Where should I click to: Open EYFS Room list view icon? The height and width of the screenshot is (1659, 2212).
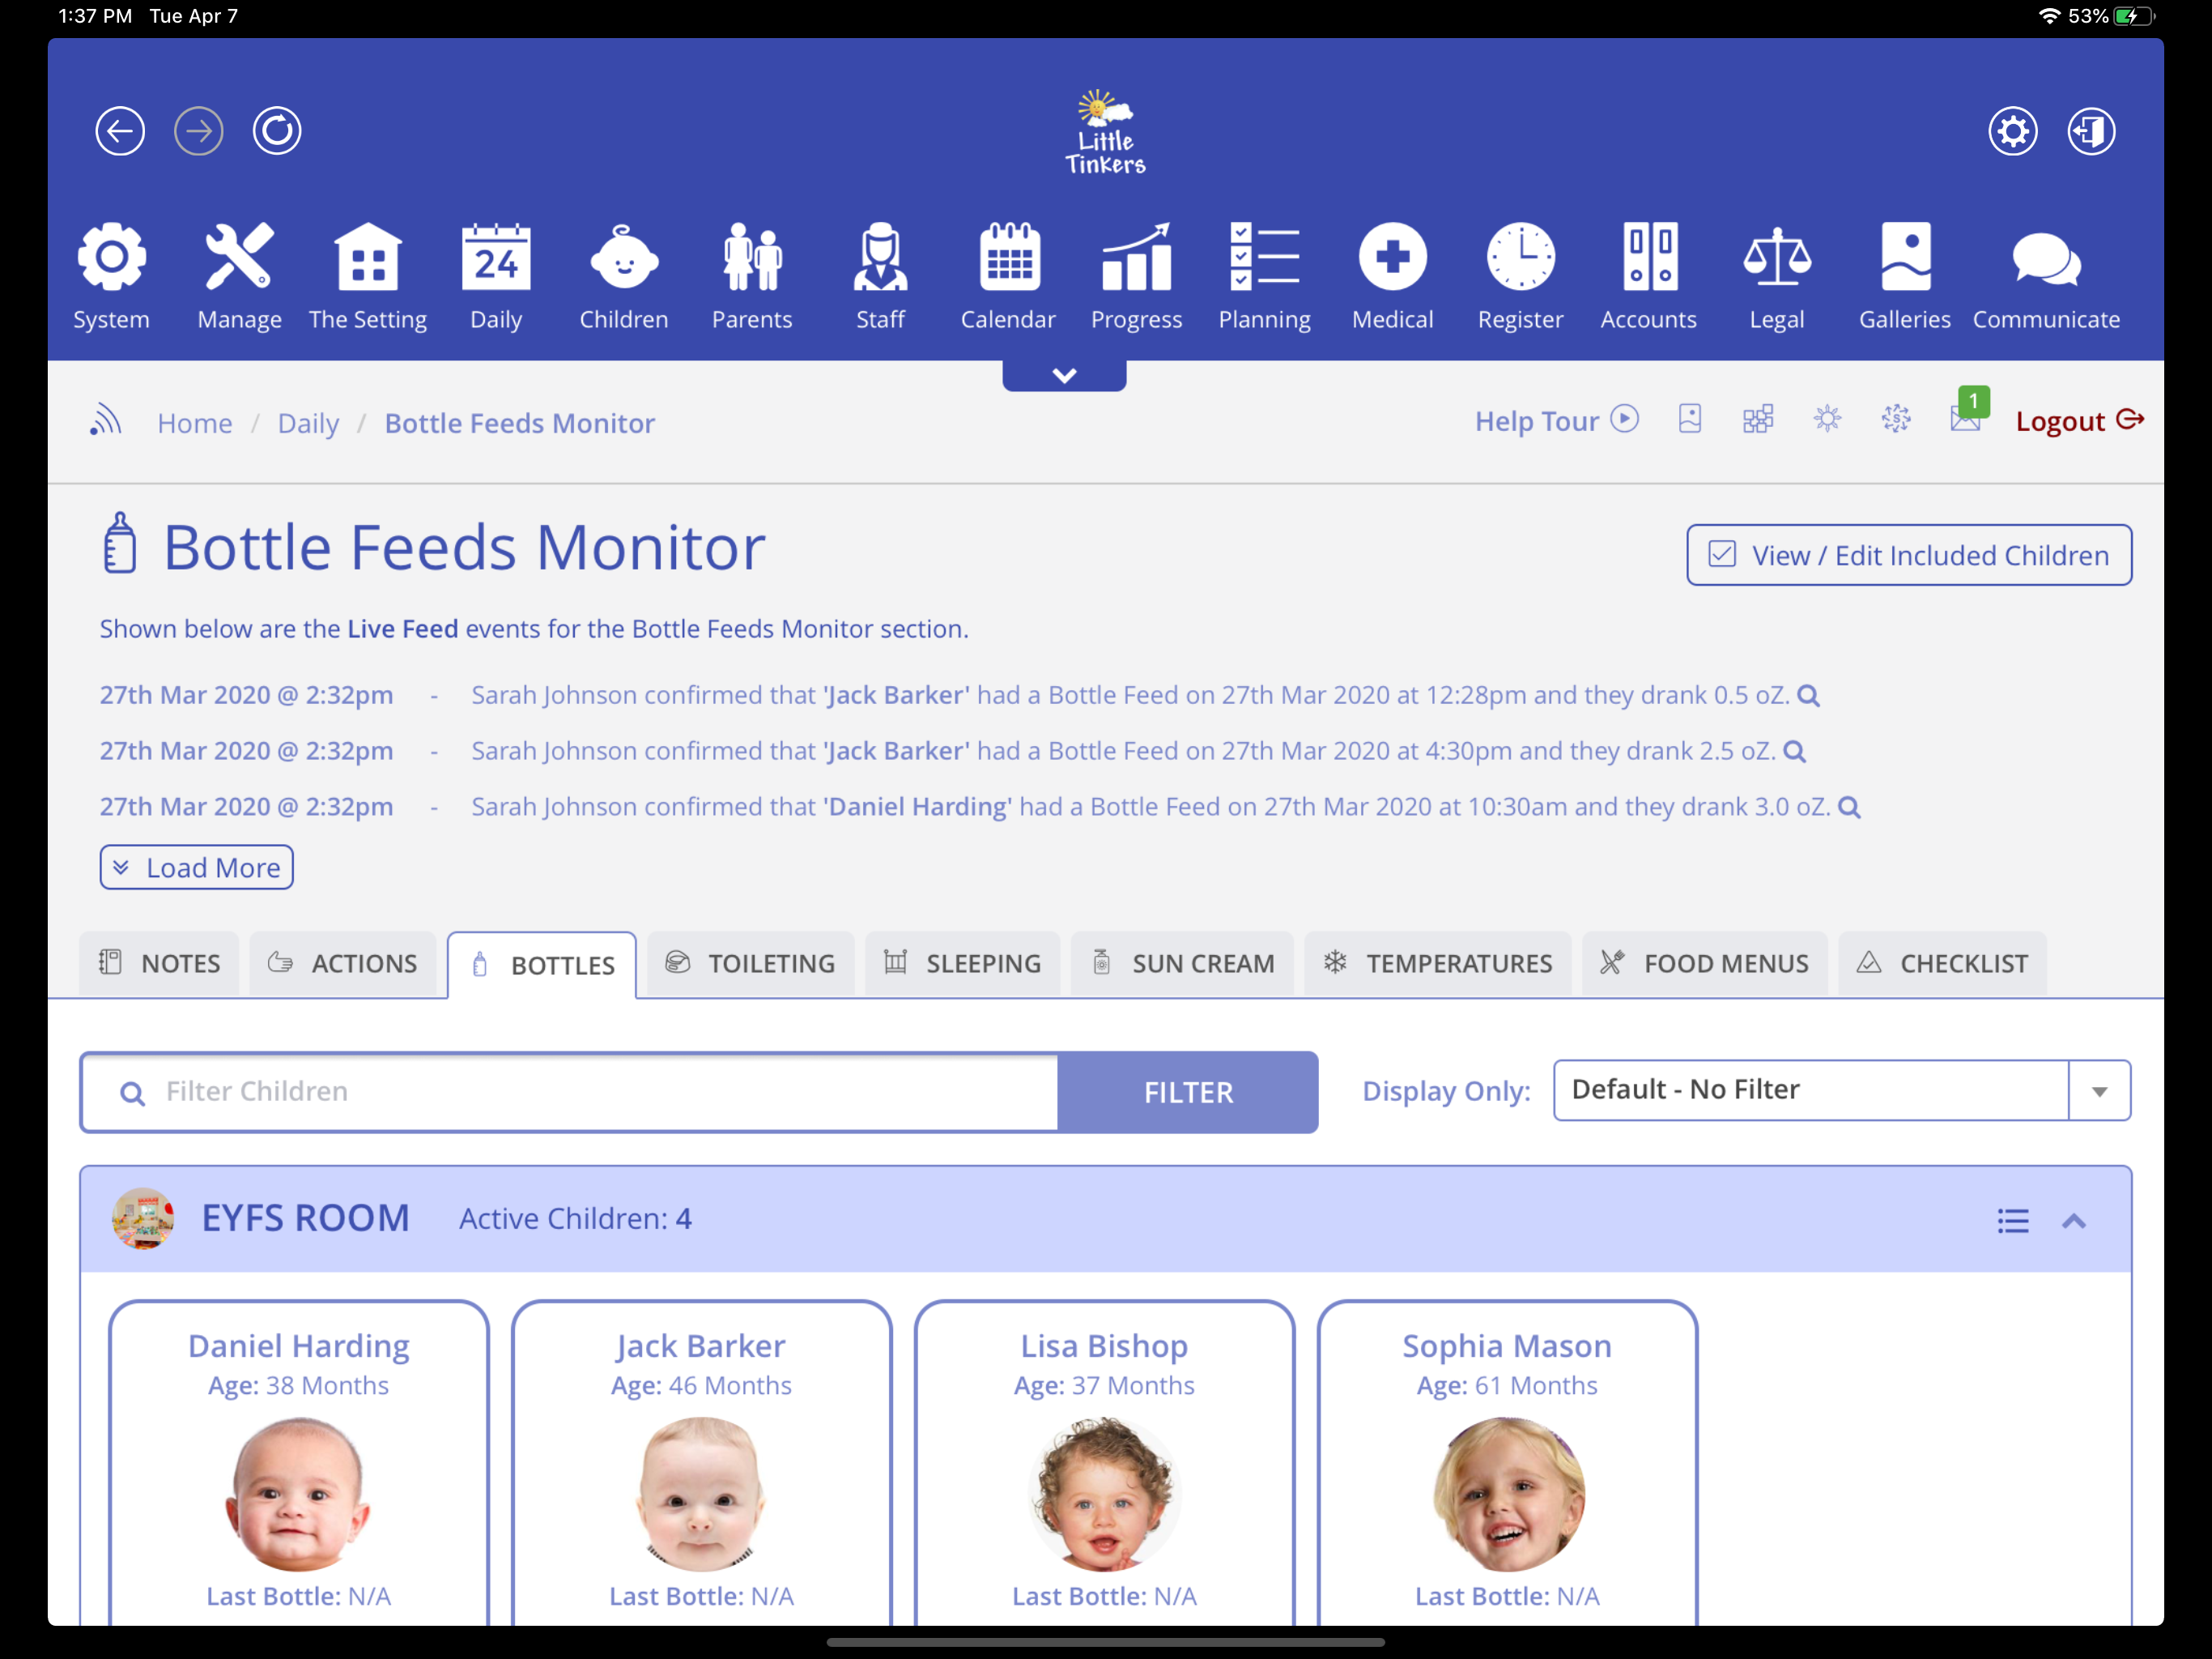click(2012, 1220)
